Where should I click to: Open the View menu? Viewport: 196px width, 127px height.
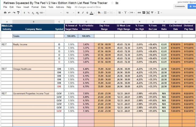[x=18, y=7]
